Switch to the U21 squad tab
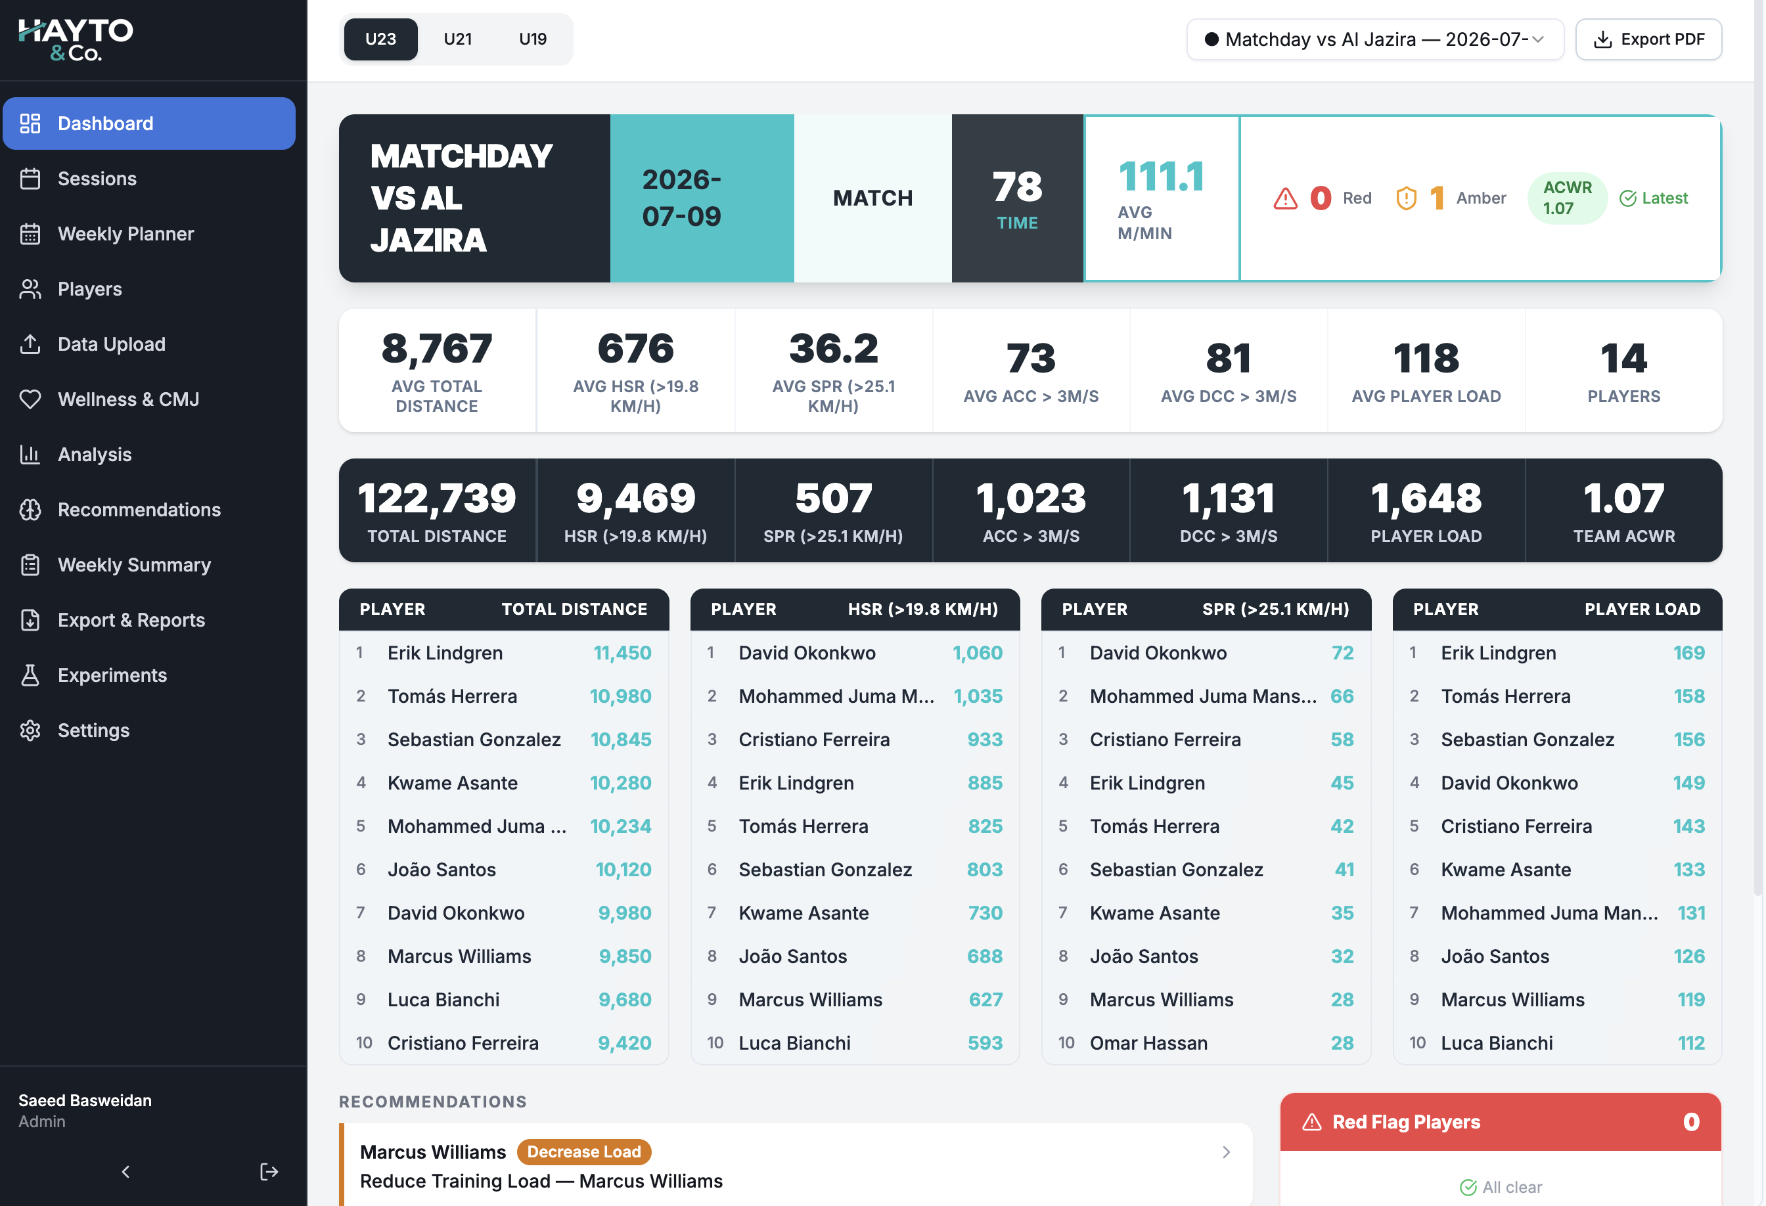Image resolution: width=1766 pixels, height=1206 pixels. coord(457,39)
